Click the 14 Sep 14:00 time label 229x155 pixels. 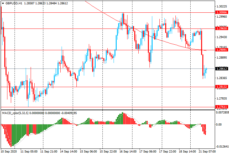[x=69, y=152]
